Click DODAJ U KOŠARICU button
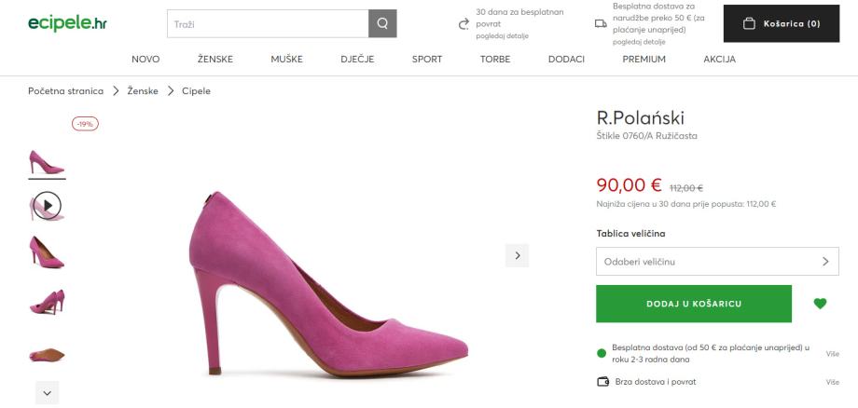The image size is (858, 408). pos(694,304)
